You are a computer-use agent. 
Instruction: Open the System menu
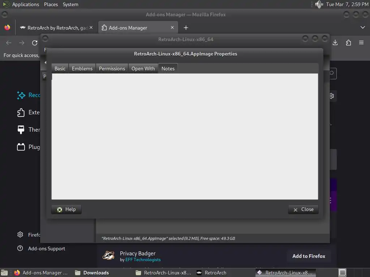tap(70, 4)
